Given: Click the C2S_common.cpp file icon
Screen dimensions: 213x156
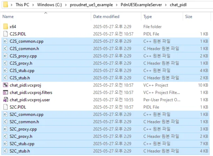Looking at the screenshot, I should [5, 41].
